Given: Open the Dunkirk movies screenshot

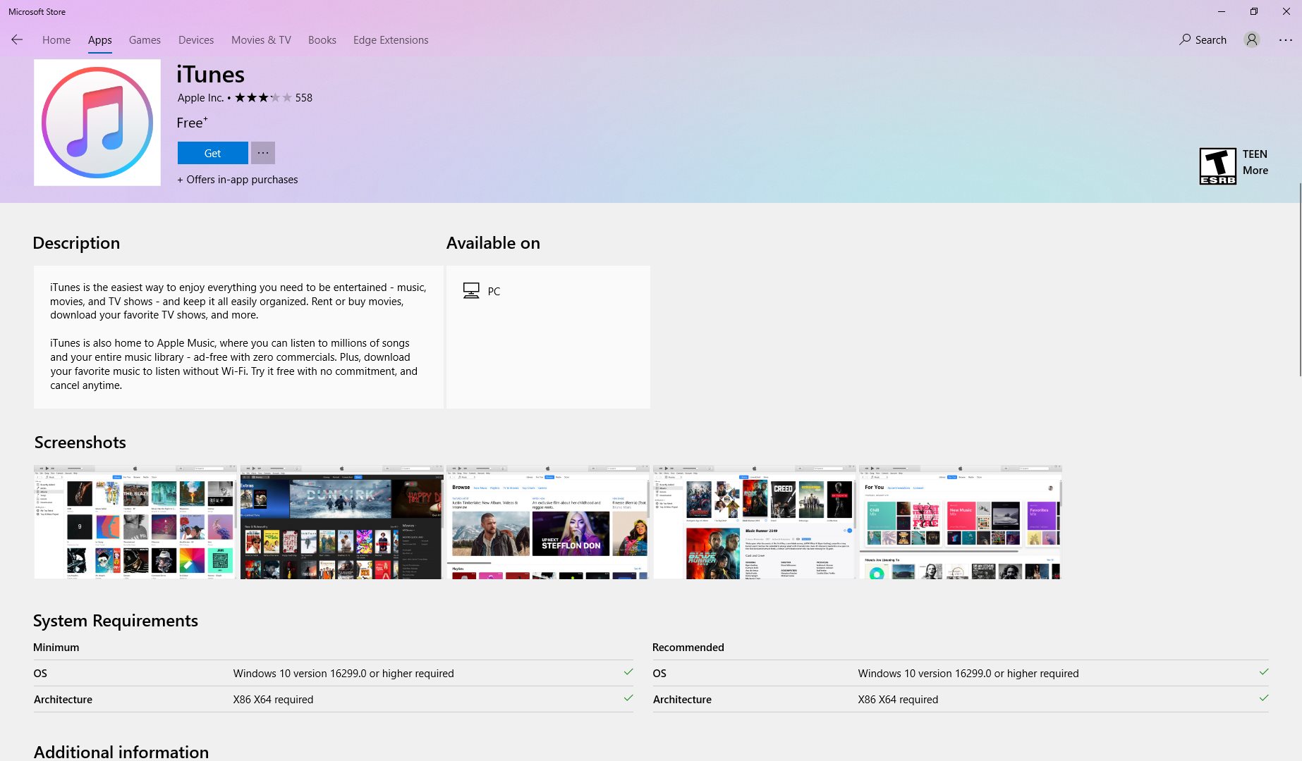Looking at the screenshot, I should click(341, 522).
